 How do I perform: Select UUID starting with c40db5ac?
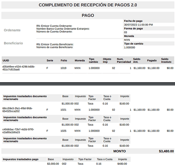click(18, 131)
